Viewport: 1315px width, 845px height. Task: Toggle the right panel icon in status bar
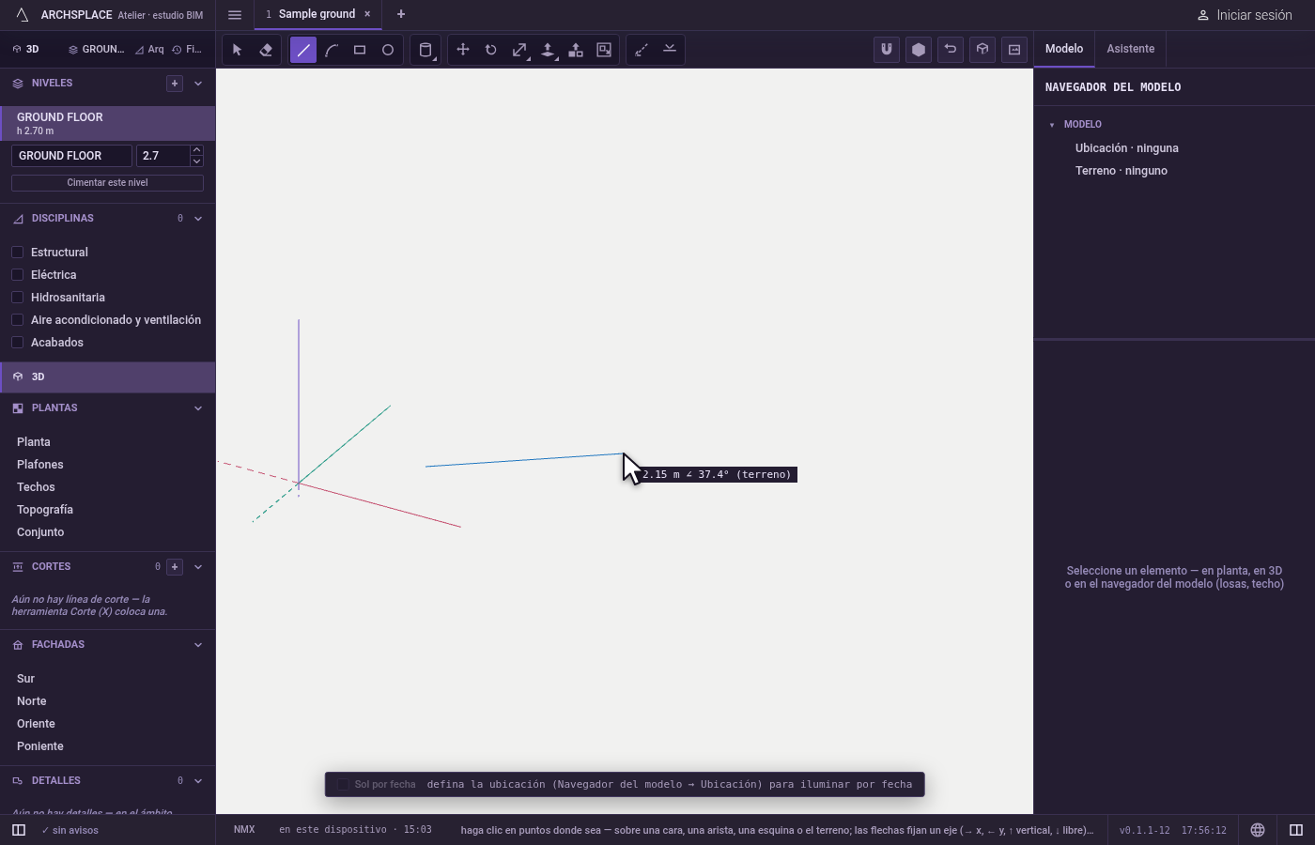[x=1296, y=830]
